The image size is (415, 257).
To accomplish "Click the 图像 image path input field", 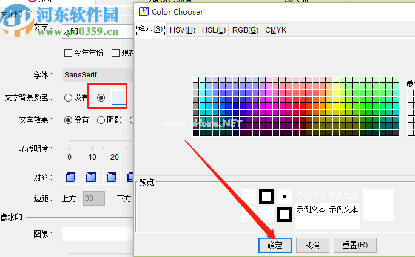I will click(x=97, y=234).
